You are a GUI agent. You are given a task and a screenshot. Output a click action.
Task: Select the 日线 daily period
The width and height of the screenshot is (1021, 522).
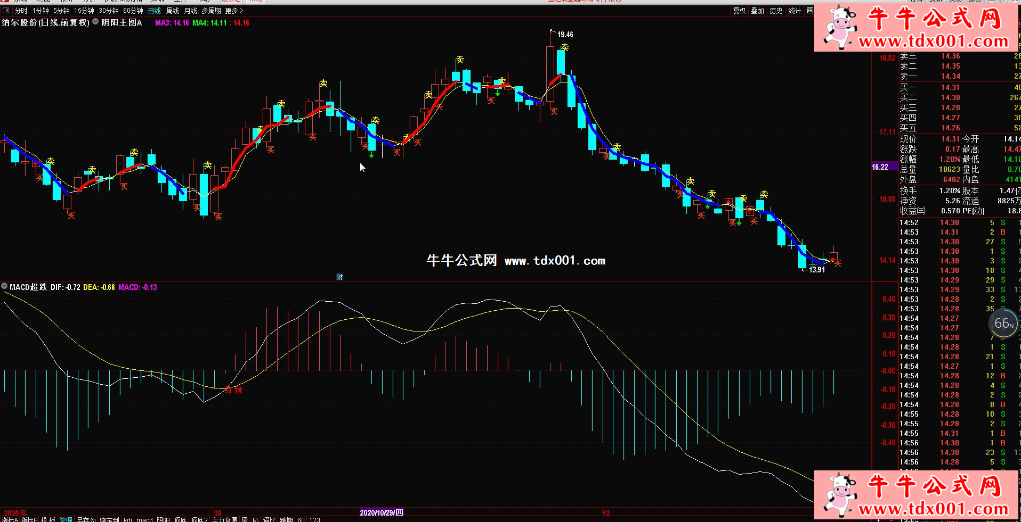[x=155, y=11]
